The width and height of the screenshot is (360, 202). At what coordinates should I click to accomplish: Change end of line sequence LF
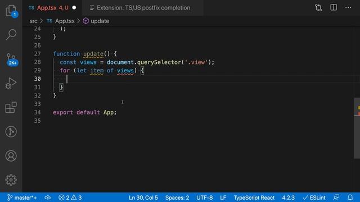pyautogui.click(x=223, y=198)
